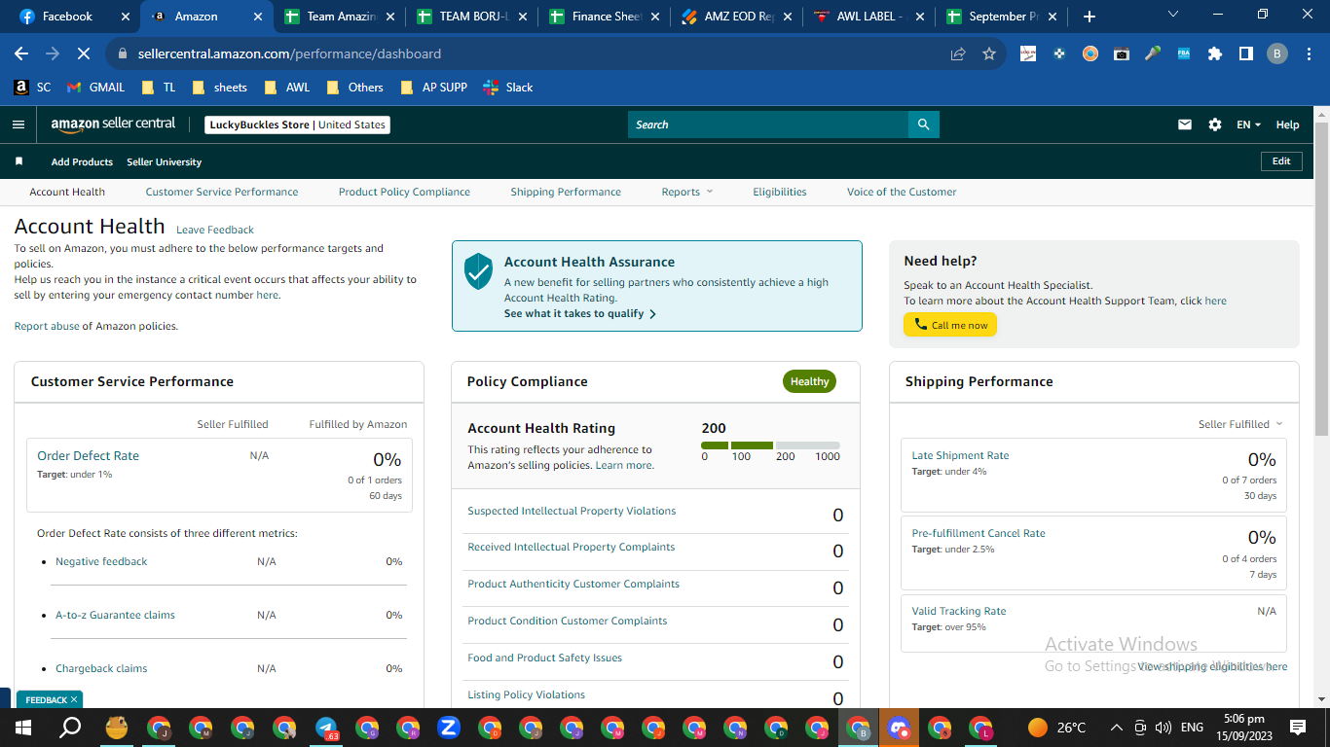Open Discord from the taskbar
Screen dimensions: 1330x747
pyautogui.click(x=899, y=728)
